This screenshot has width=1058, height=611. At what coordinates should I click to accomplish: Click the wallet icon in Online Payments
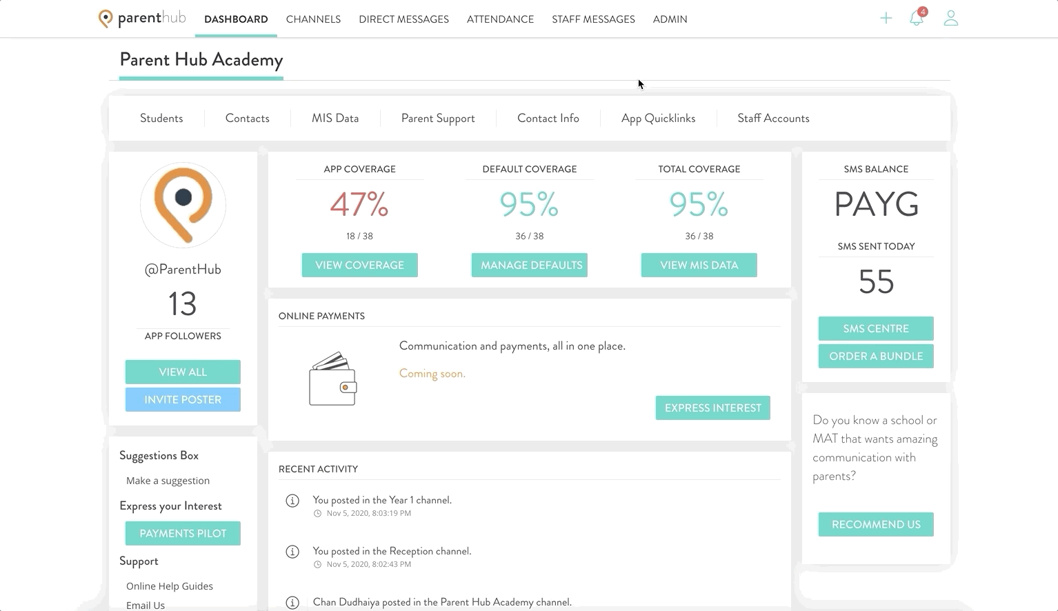(332, 379)
